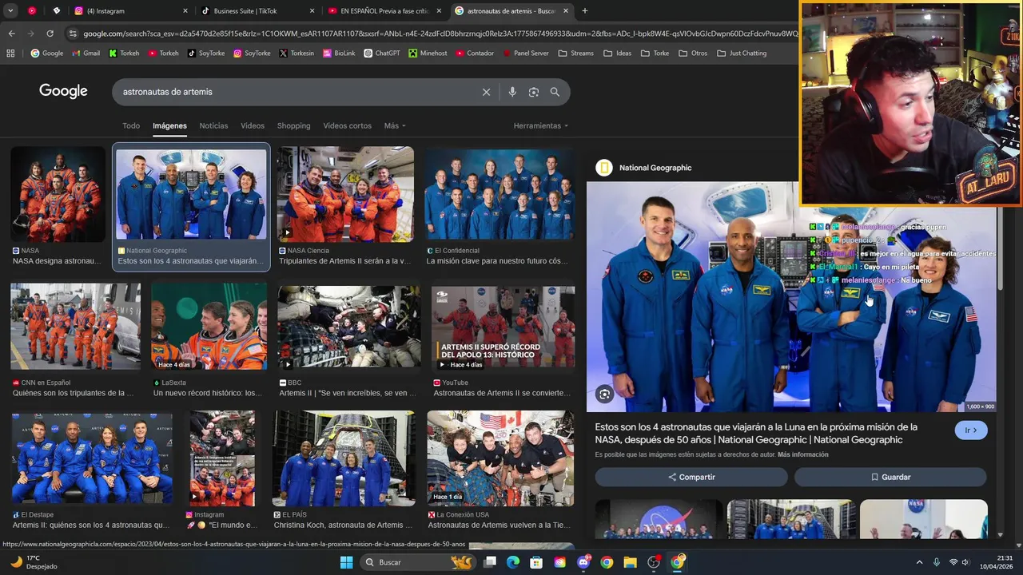This screenshot has width=1023, height=575.
Task: Expand the Just Chatting bookmark folder
Action: pyautogui.click(x=742, y=54)
